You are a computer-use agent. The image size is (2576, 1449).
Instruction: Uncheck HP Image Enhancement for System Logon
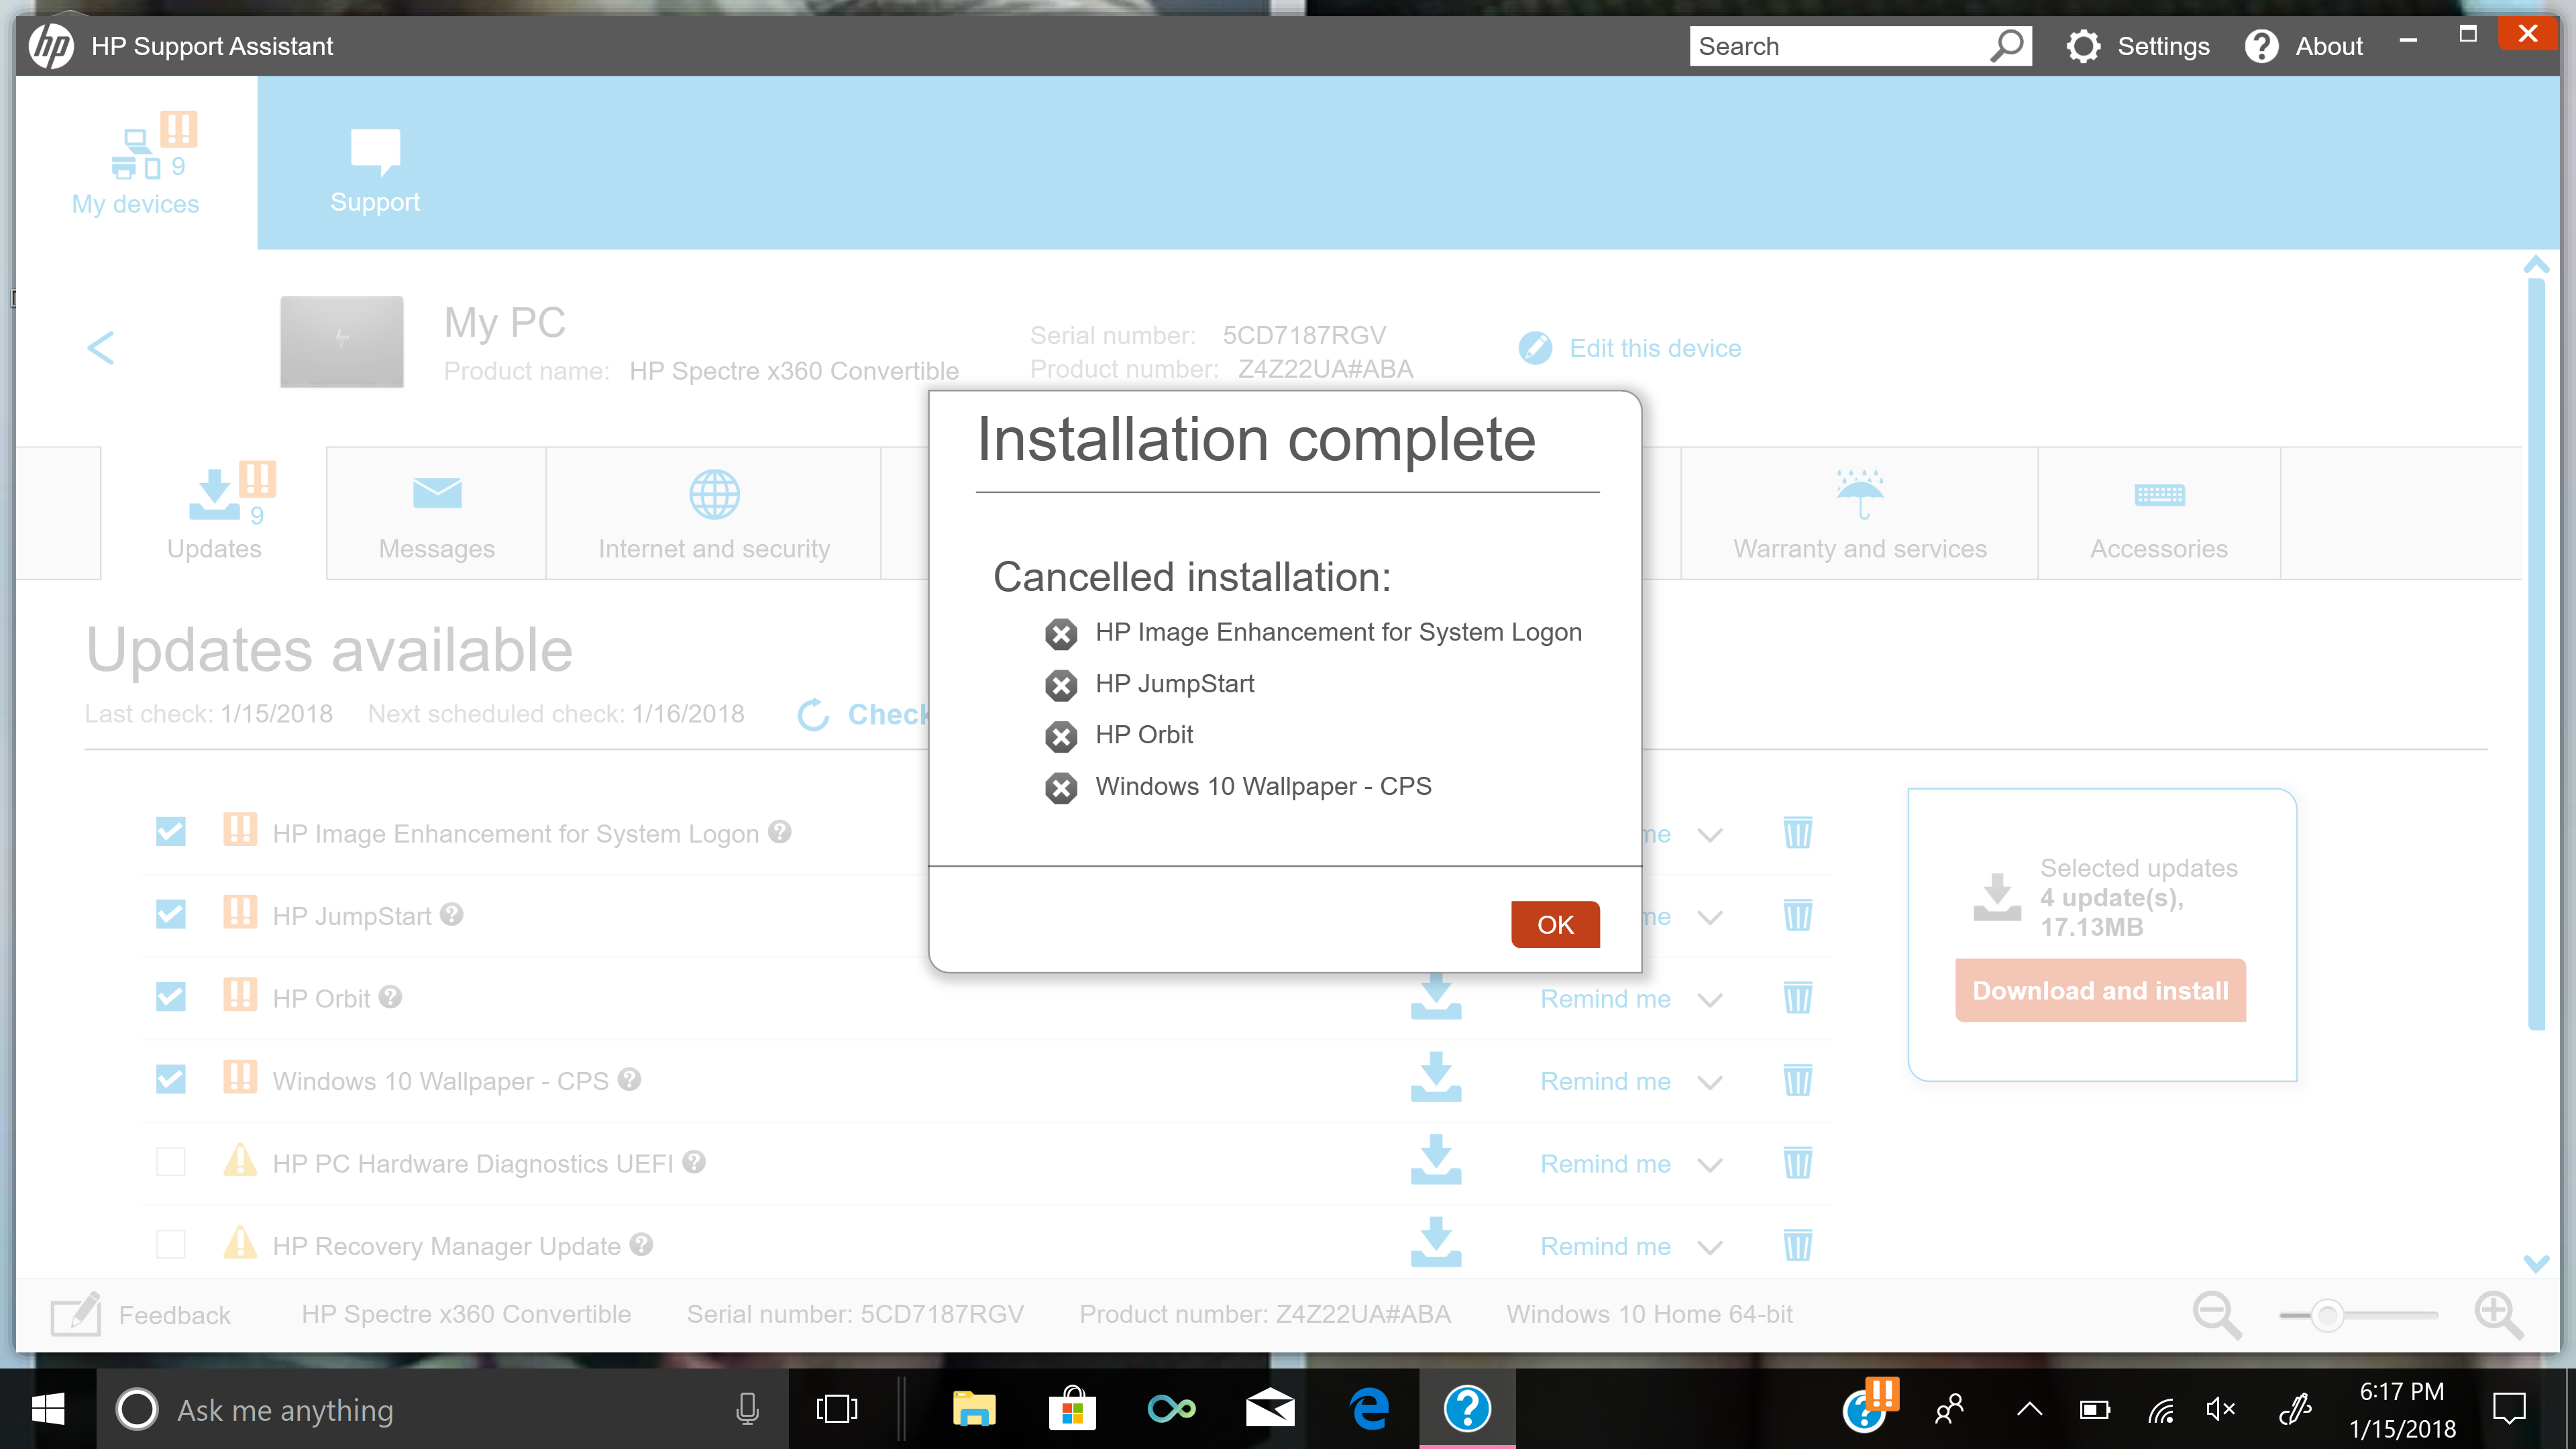(171, 832)
